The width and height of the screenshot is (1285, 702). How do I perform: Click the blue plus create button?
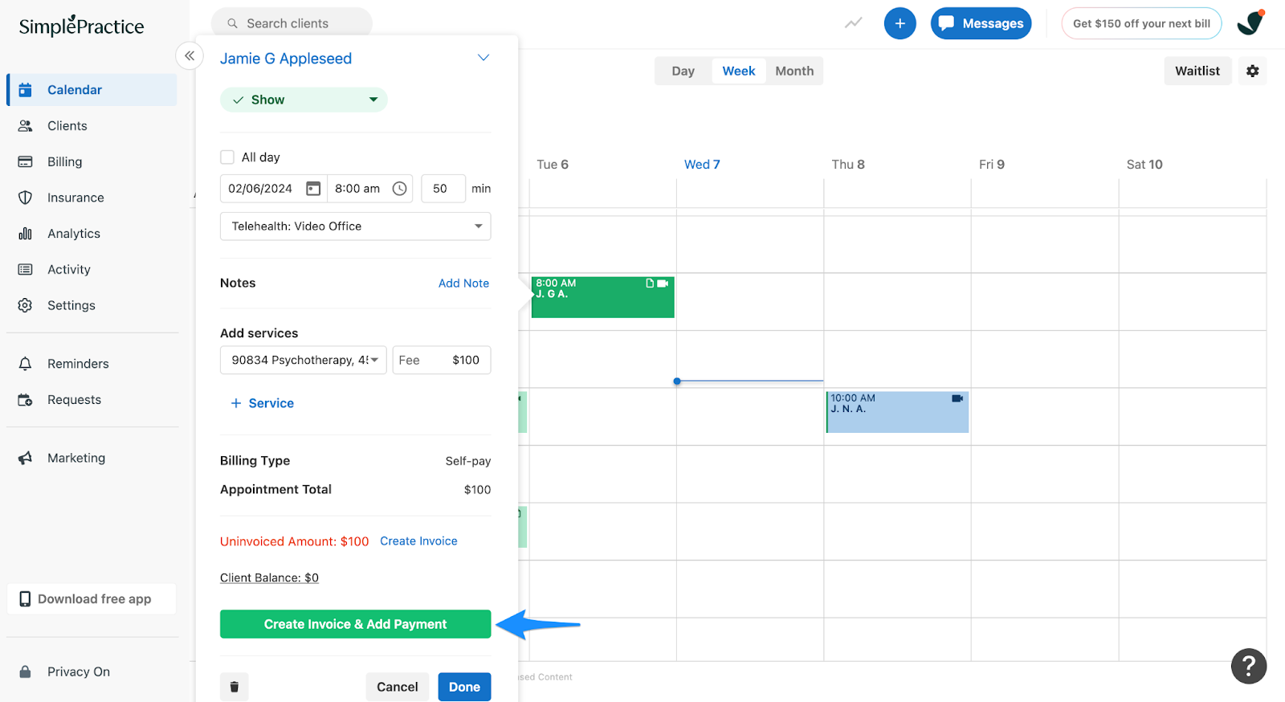[x=899, y=23]
